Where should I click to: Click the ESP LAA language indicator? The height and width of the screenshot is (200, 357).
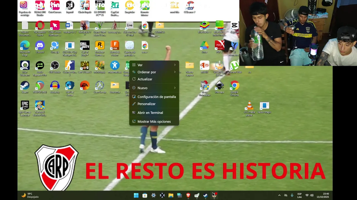(299, 195)
